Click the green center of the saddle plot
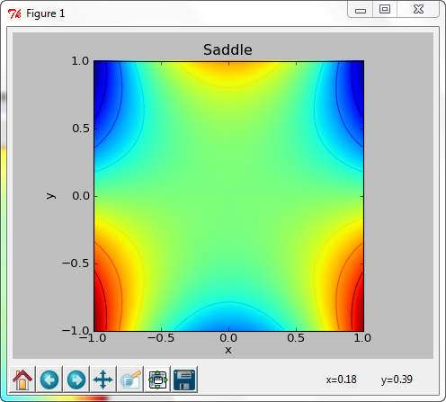This screenshot has height=402, width=446. [x=228, y=196]
